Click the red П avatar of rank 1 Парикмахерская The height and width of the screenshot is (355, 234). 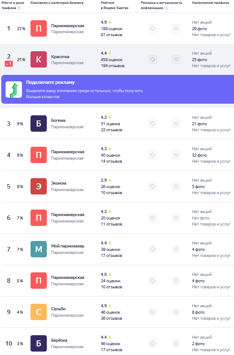click(x=39, y=28)
